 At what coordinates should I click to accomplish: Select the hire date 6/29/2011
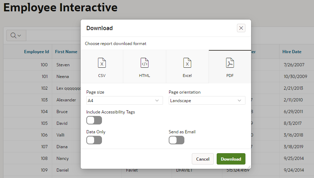tap(293, 112)
